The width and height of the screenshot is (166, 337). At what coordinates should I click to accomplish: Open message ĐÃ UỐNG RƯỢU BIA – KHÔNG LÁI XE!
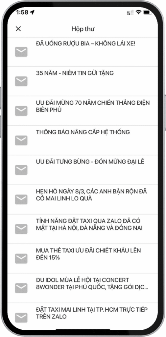tap(83, 52)
